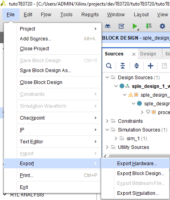Click the search magnifier in Sources panel
This screenshot has width=170, height=200.
point(109,66)
